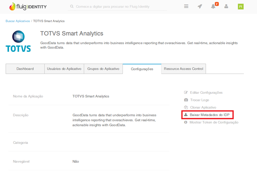Click the camera icon by Trocar Logo
The height and width of the screenshot is (175, 257).
click(x=186, y=100)
